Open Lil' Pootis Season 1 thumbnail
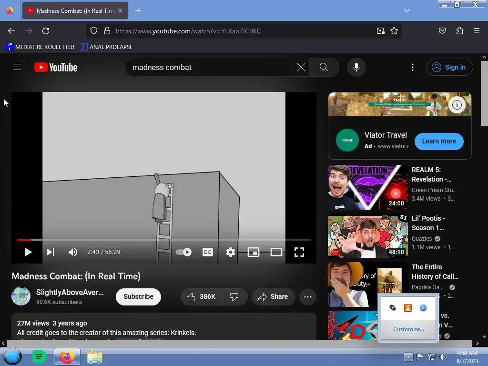Viewport: 488px width, 366px height. click(367, 236)
